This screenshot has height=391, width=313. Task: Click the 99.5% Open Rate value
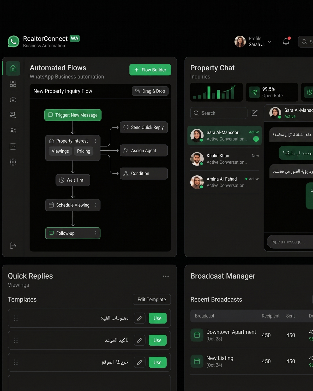click(x=268, y=89)
